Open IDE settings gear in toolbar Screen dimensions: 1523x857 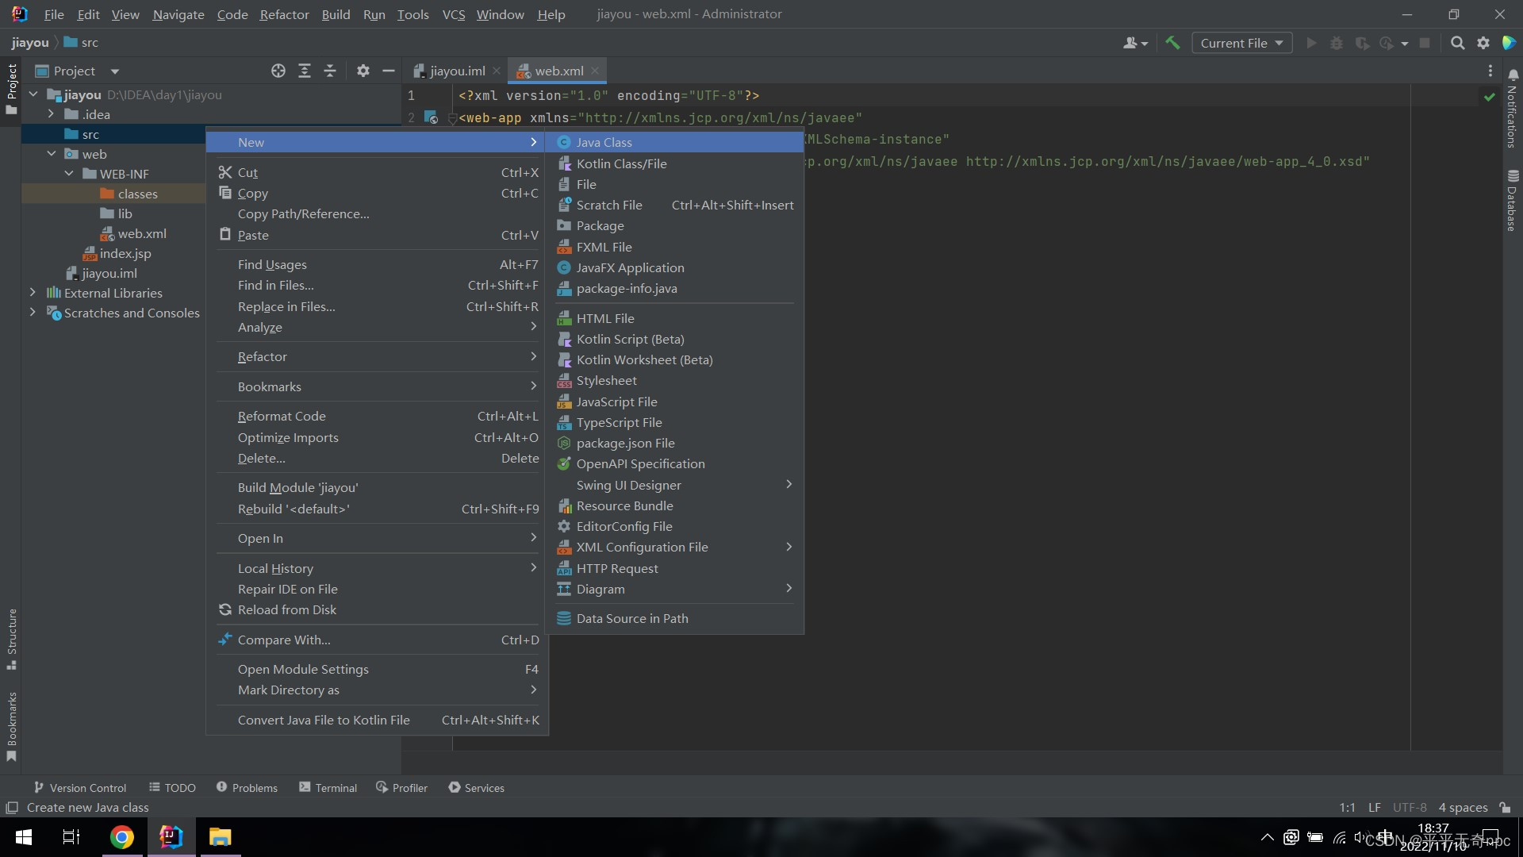1483,43
